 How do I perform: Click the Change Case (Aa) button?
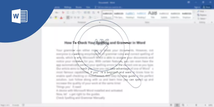pyautogui.click(x=57, y=13)
